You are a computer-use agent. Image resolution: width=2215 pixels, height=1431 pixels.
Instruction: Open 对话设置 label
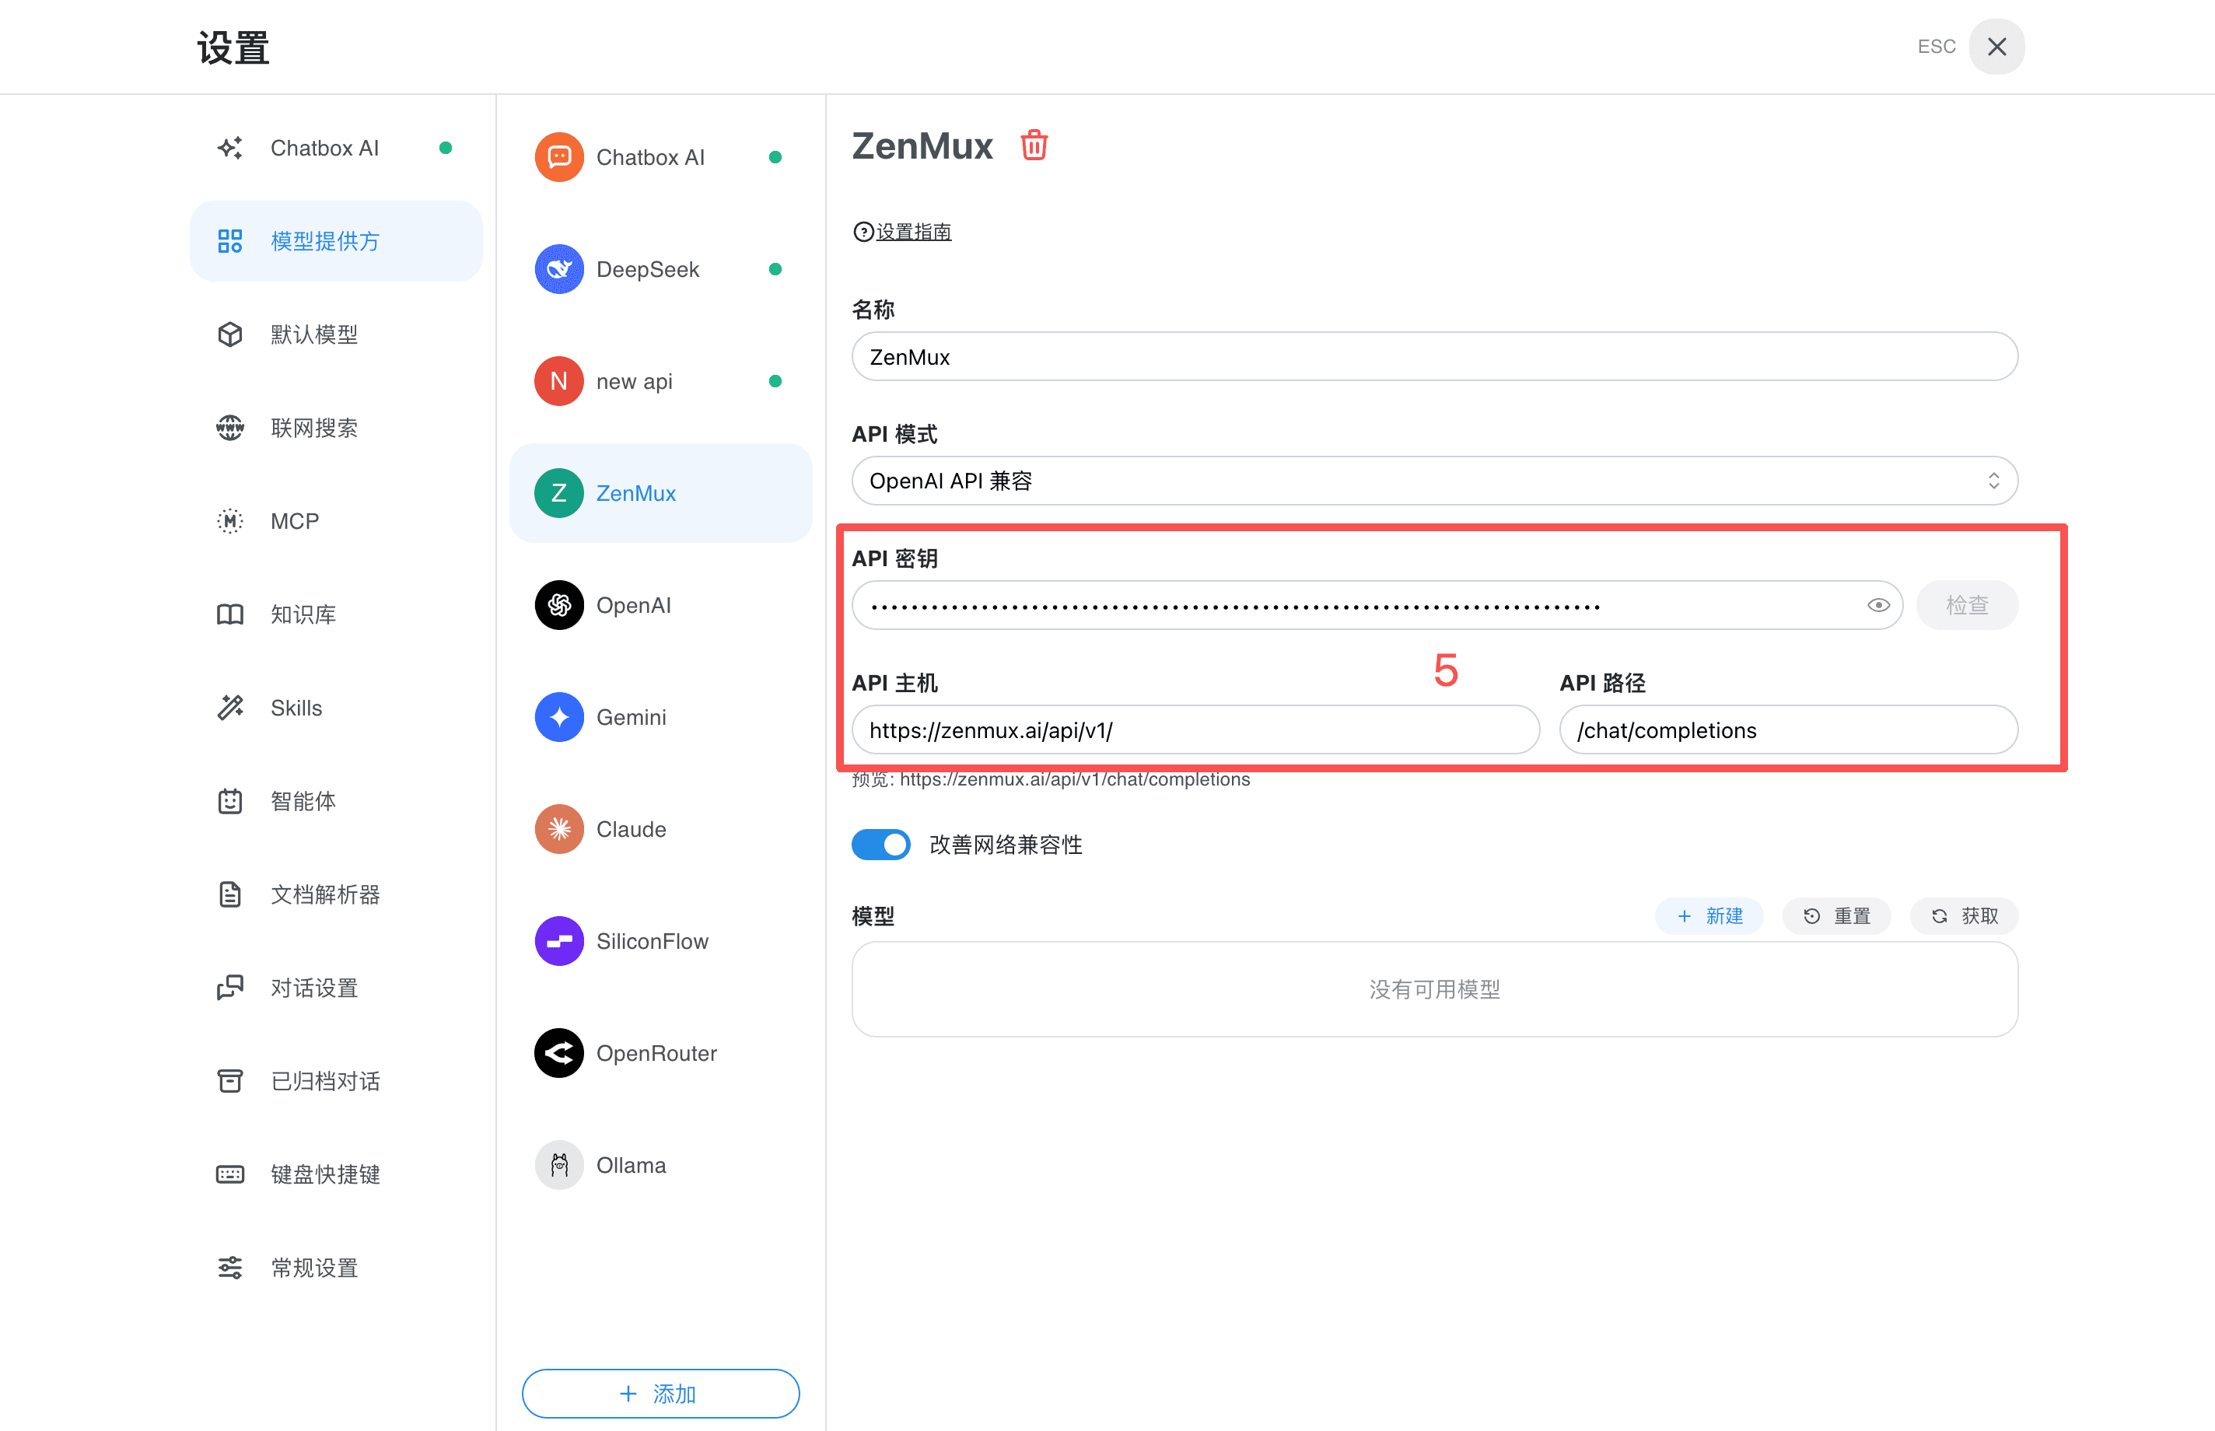(314, 988)
